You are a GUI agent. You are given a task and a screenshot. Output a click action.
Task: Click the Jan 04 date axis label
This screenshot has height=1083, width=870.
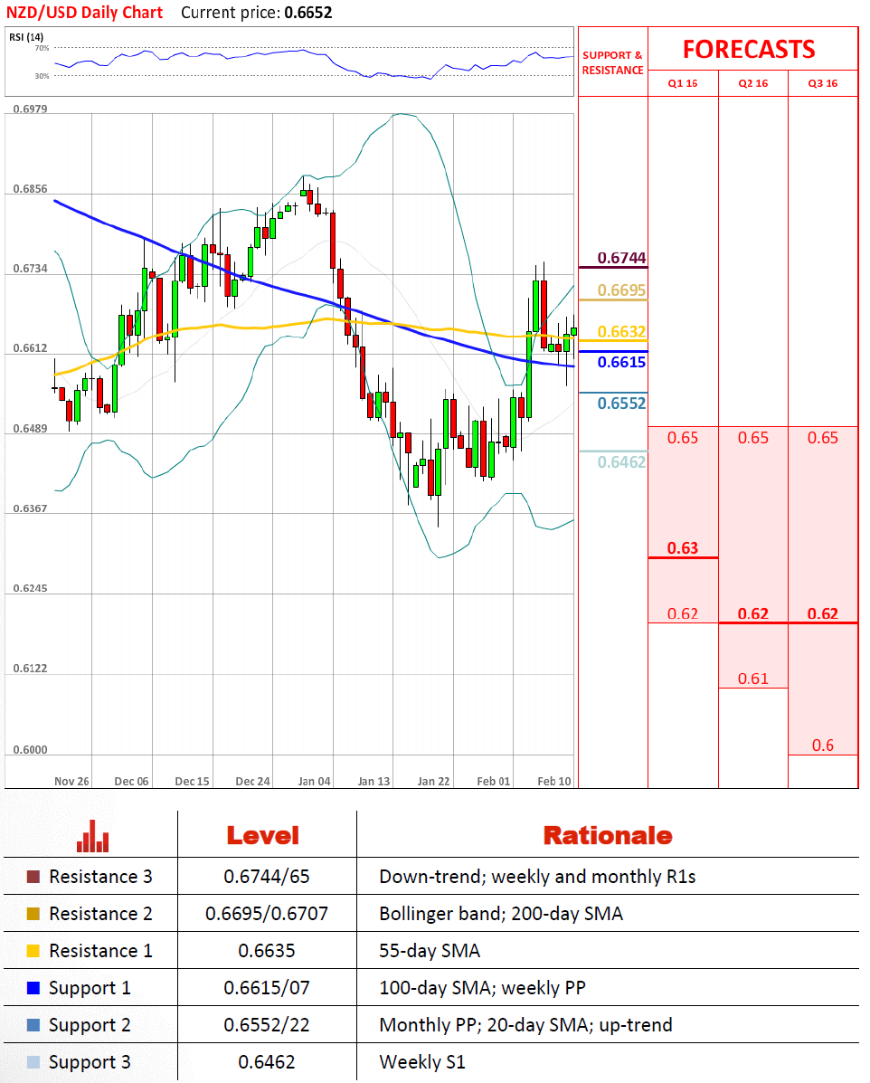[x=314, y=781]
